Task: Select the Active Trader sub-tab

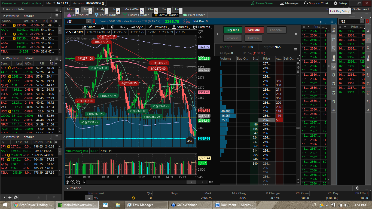Action: point(166,15)
